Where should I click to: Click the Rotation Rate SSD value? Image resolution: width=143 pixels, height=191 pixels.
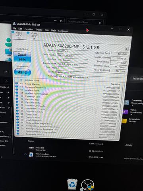pos(118,62)
